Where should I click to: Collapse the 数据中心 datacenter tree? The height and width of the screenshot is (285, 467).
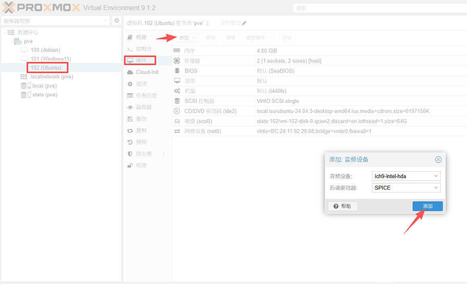tap(4, 33)
